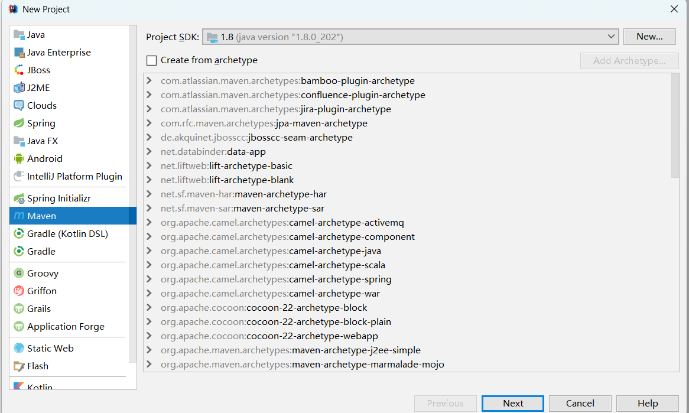Click the New... SDK button
This screenshot has width=689, height=413.
click(649, 37)
